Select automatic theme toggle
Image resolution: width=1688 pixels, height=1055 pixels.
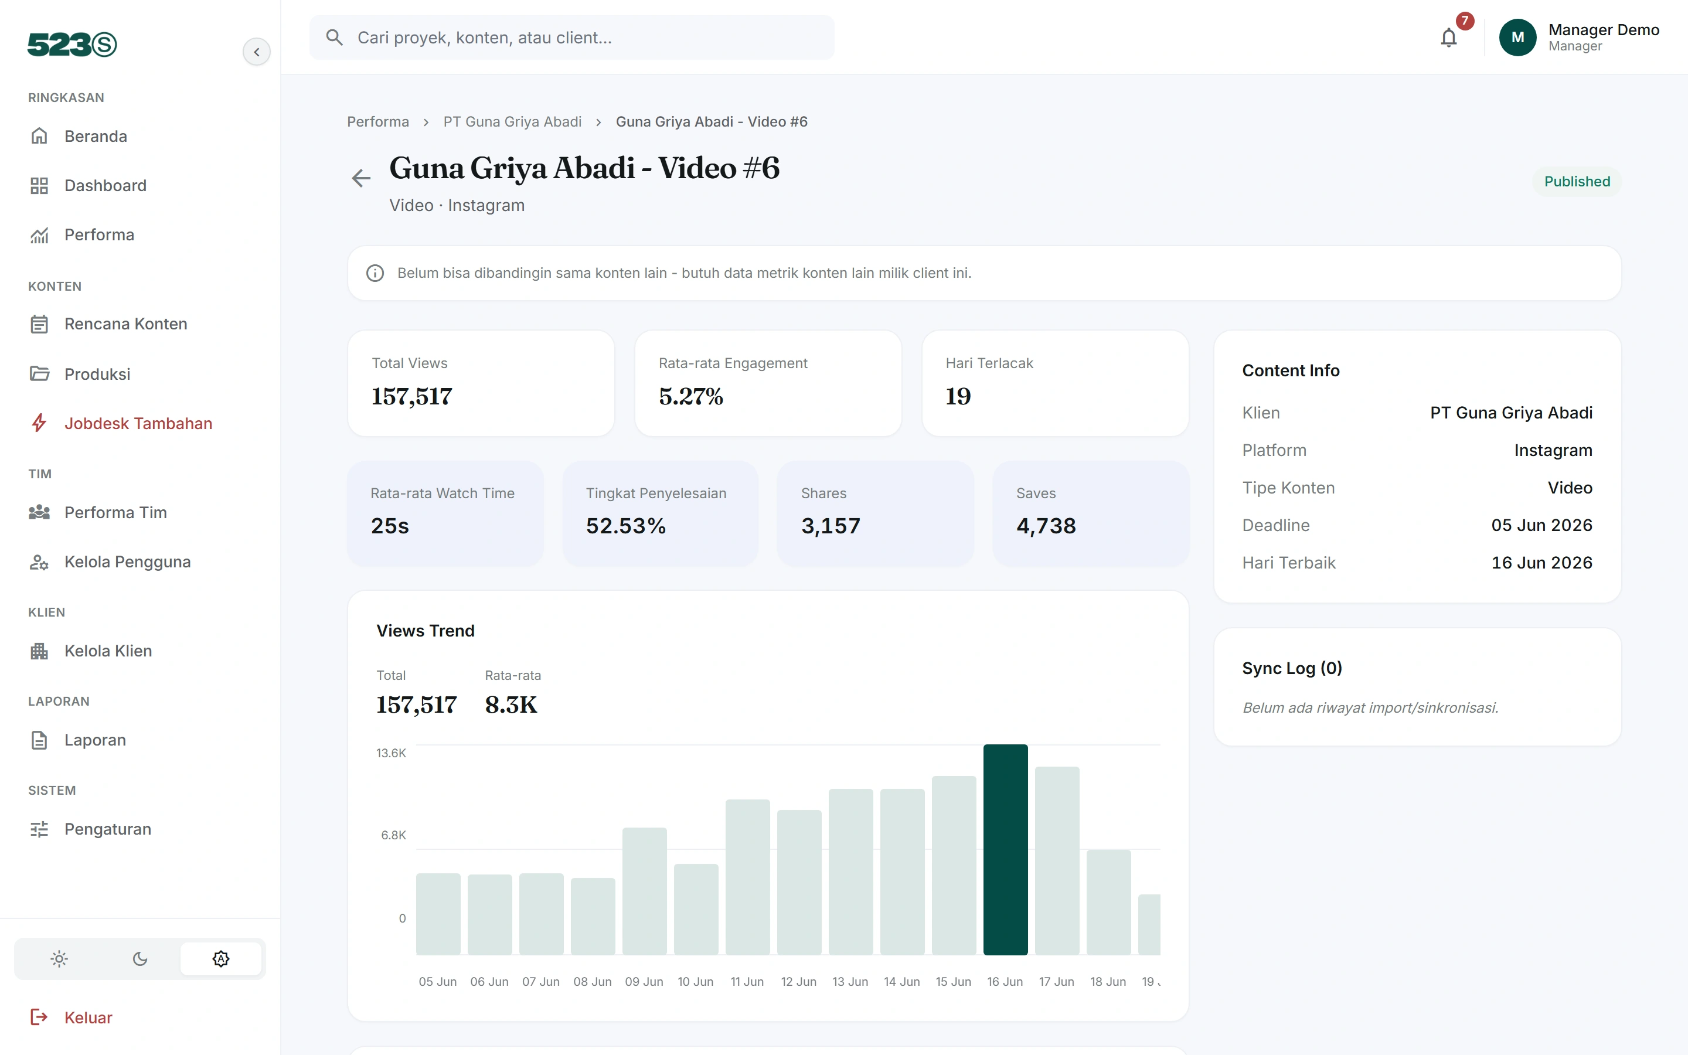221,959
